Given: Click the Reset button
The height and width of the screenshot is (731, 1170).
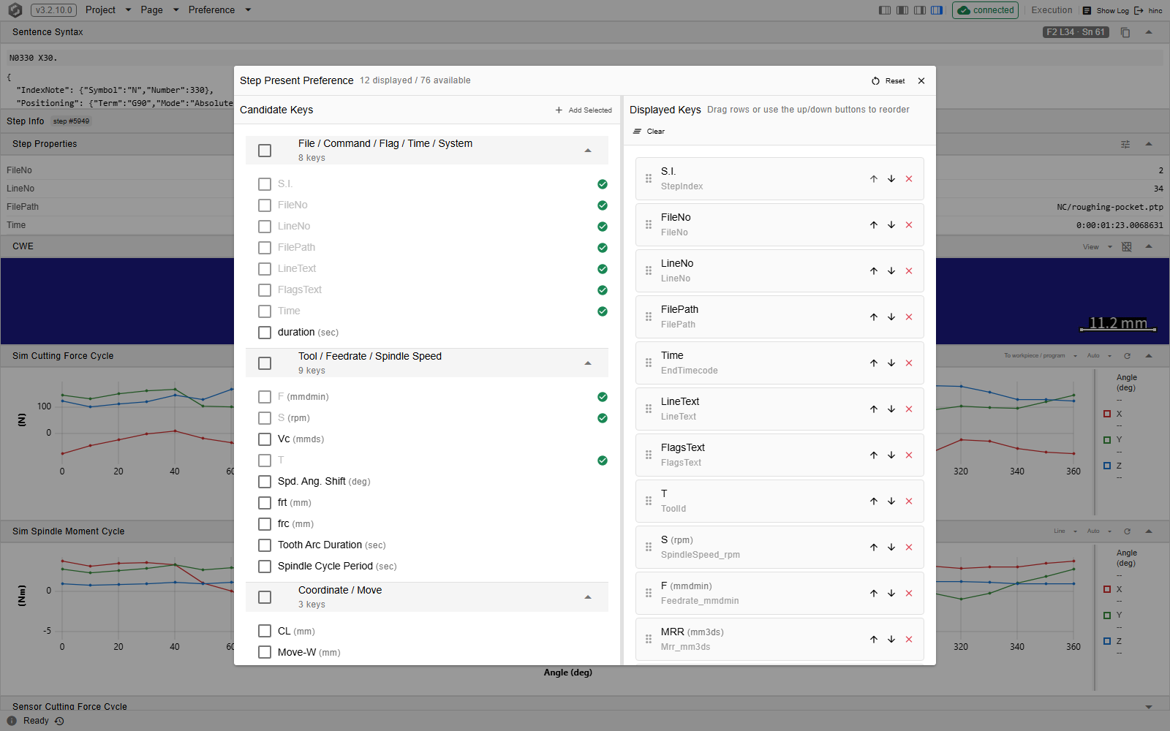Looking at the screenshot, I should tap(888, 81).
